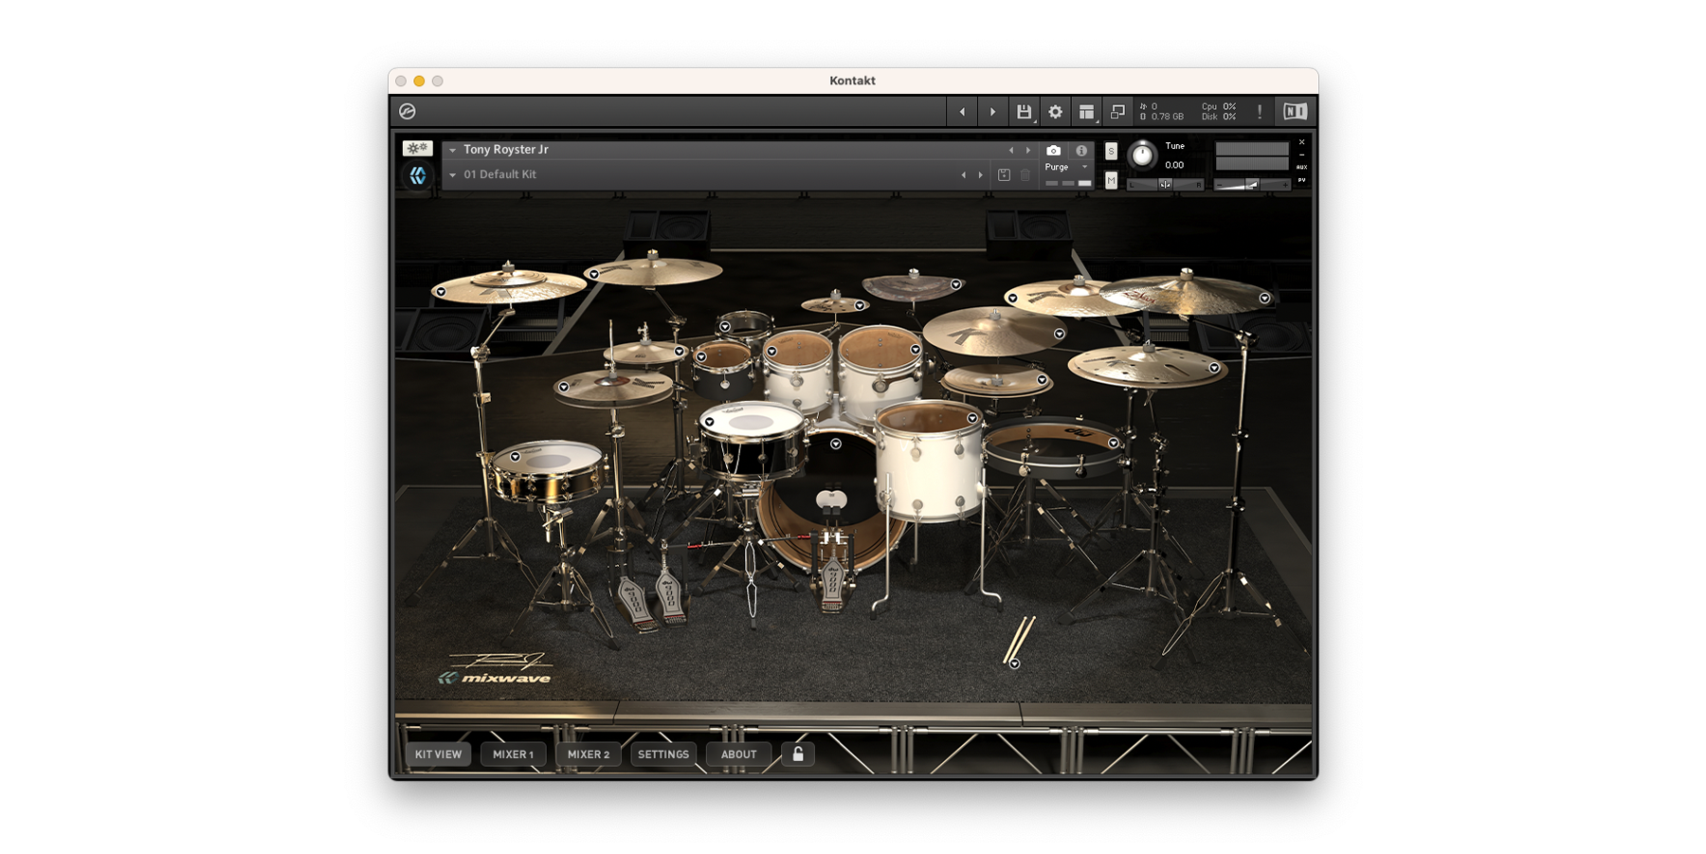Open the 01 Default Kit snapshot dropdown
1706x854 pixels.
pos(453,175)
